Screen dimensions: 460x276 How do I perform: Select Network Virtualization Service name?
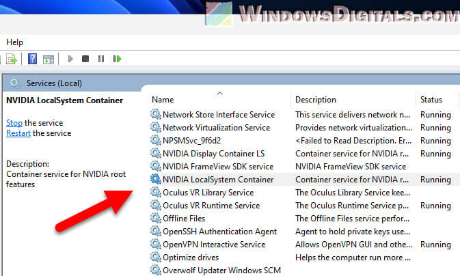pos(216,128)
